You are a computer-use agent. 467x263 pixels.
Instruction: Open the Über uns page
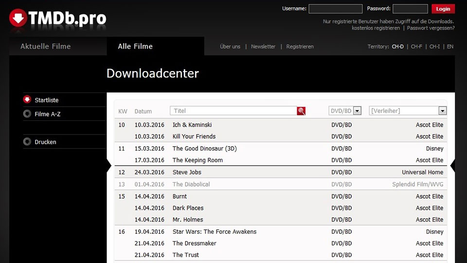230,47
